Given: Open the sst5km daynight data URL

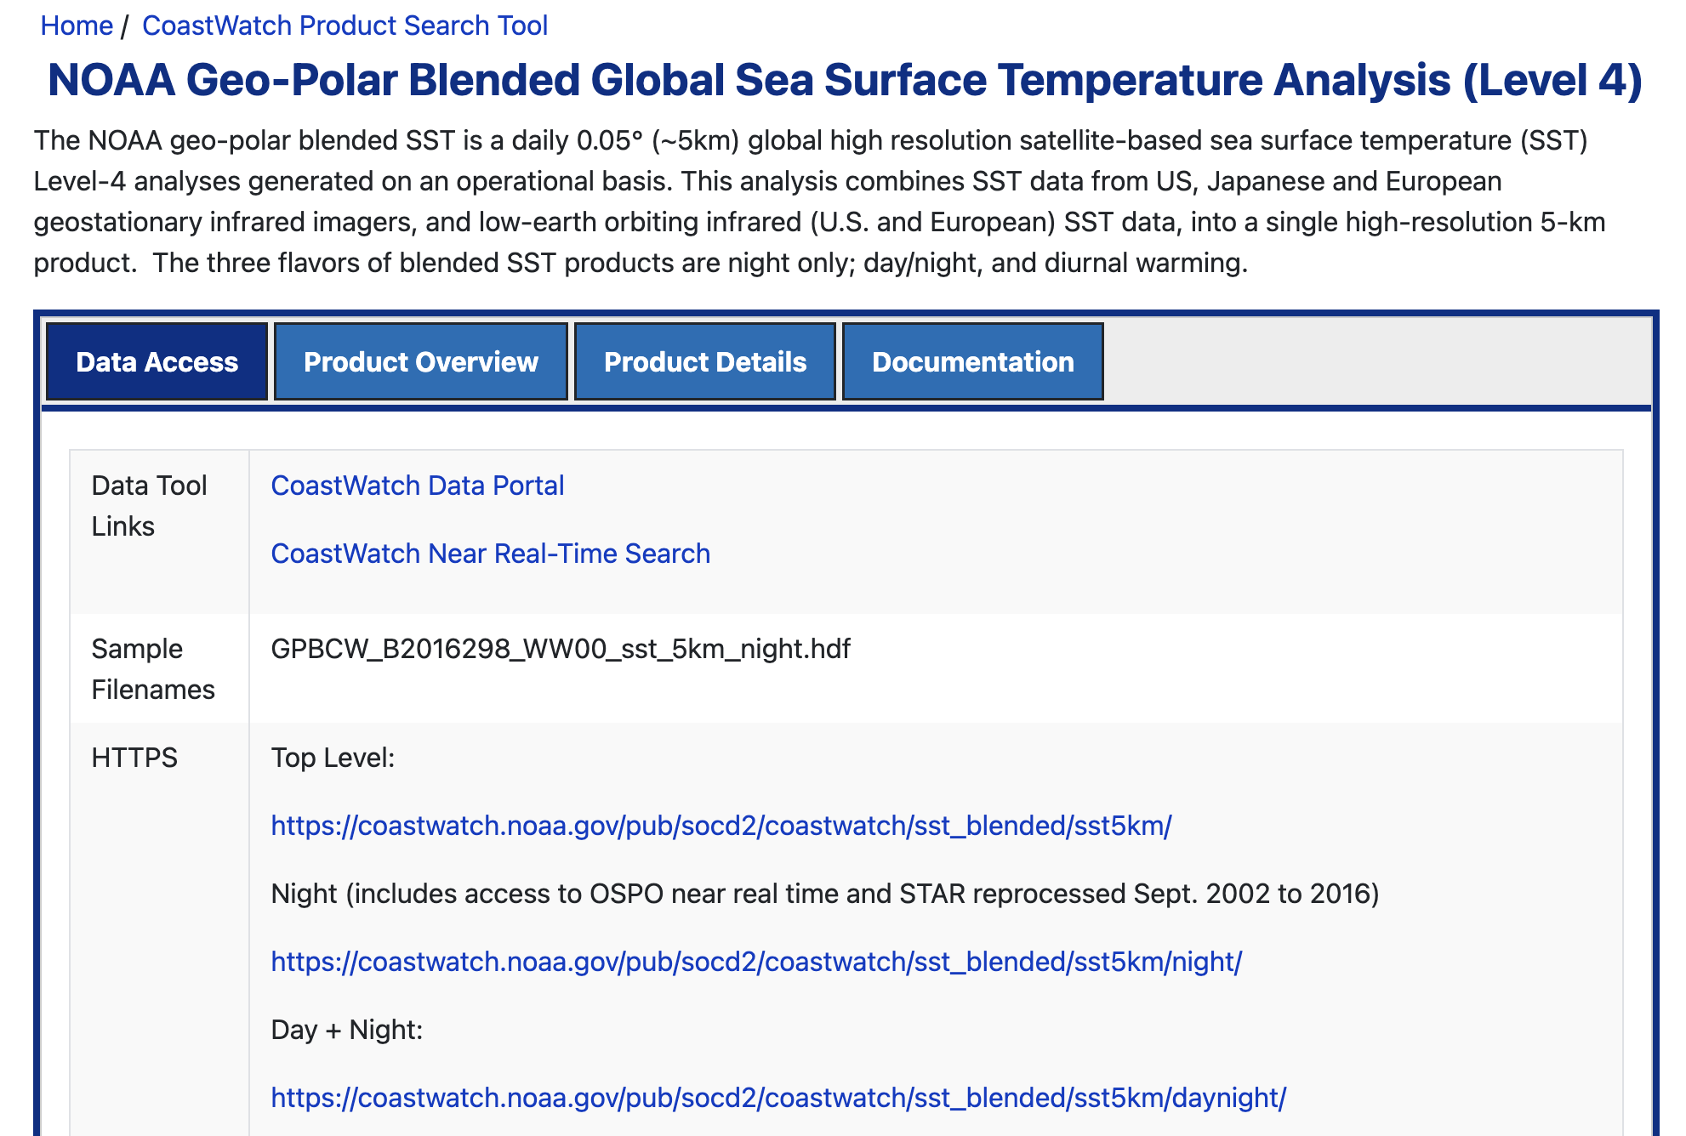Looking at the screenshot, I should pyautogui.click(x=778, y=1098).
